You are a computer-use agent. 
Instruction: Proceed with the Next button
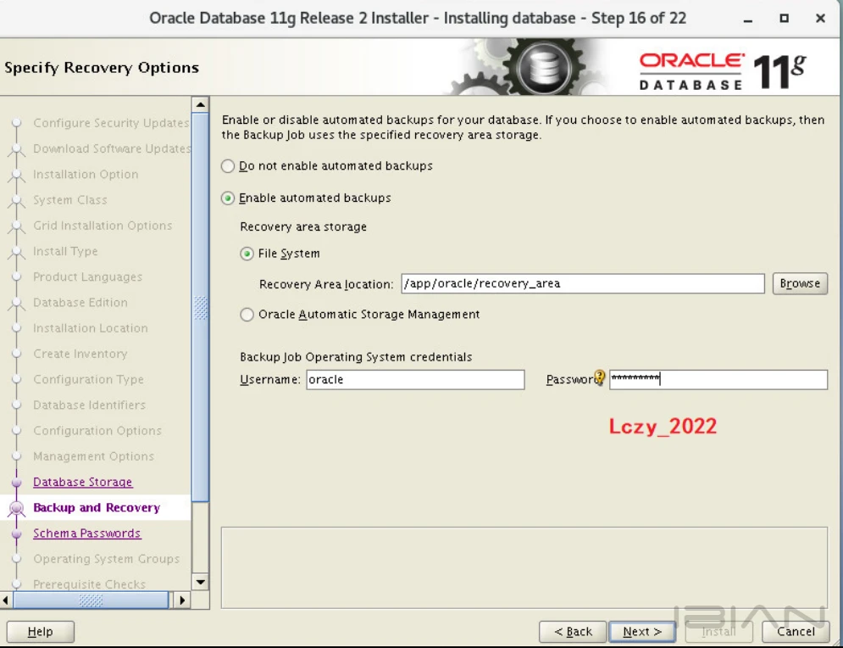(x=642, y=631)
